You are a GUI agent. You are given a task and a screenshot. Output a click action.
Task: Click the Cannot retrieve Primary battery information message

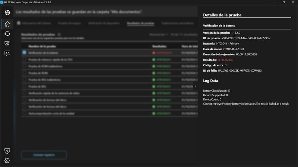(246, 104)
